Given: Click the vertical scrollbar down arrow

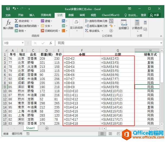Looking at the screenshot, I should [162, 124].
